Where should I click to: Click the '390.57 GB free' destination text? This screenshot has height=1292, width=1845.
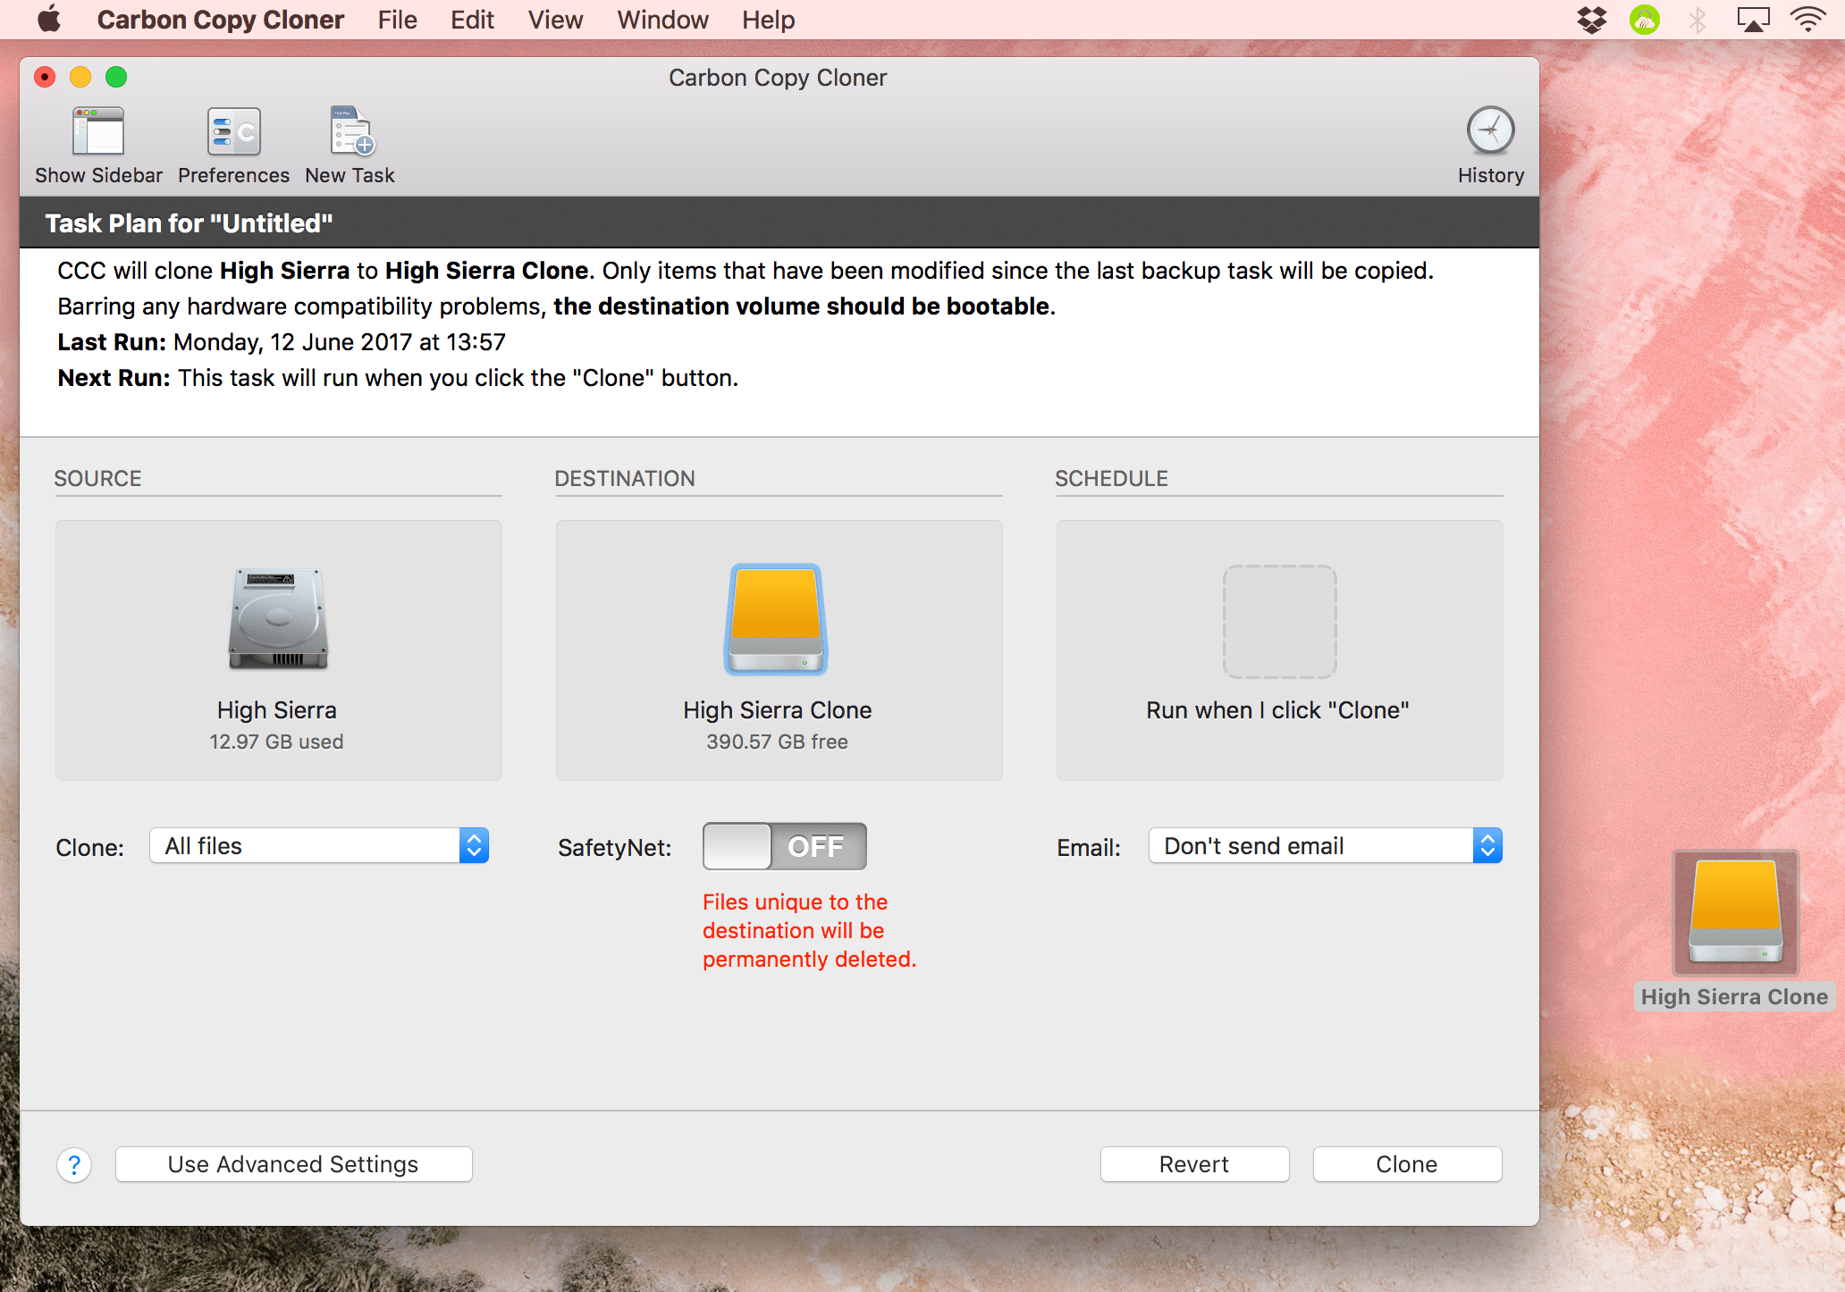(x=777, y=742)
